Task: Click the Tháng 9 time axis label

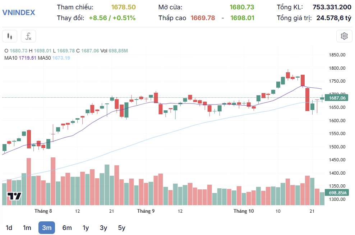Action: click(x=146, y=211)
